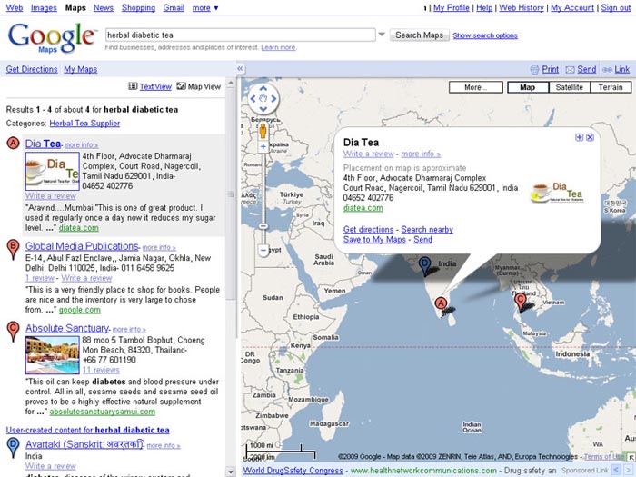Click the results panel scrollbar thumb
The image size is (636, 477).
coord(231,194)
